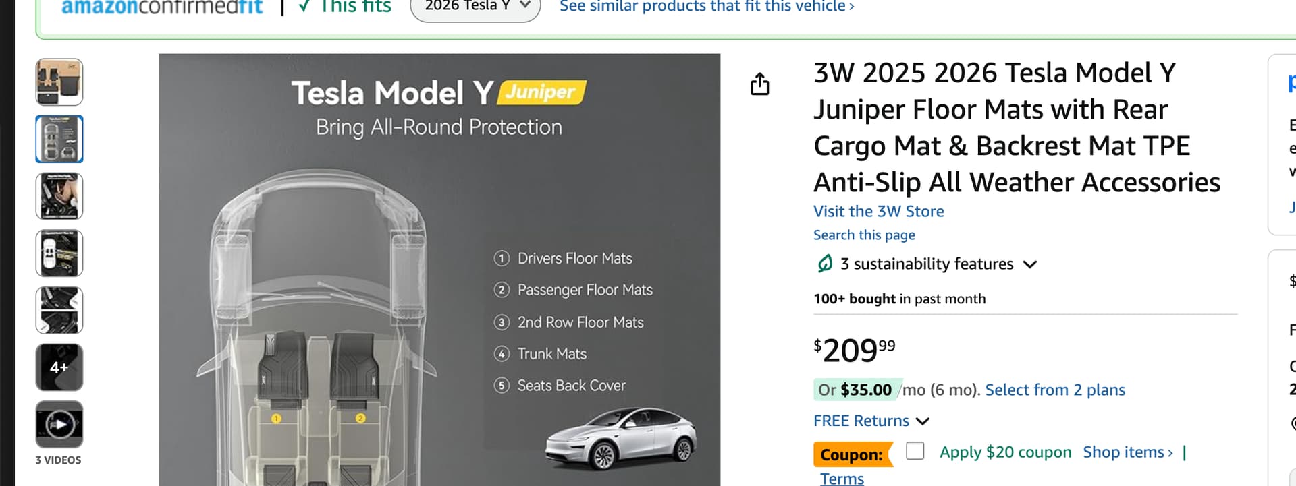
Task: Click 'Search this page' link
Action: click(x=864, y=235)
